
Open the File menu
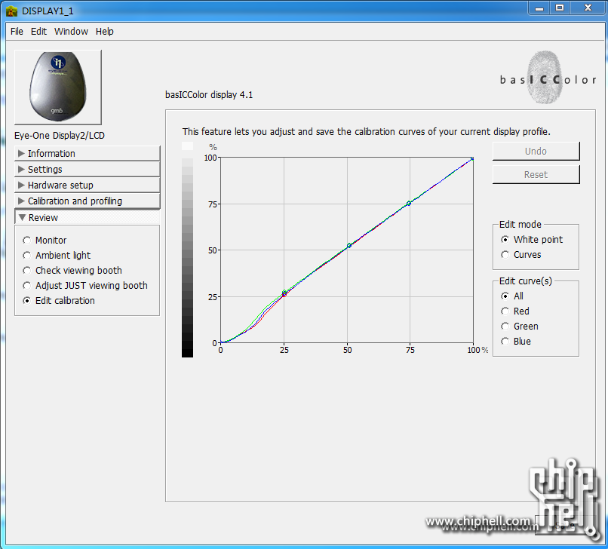pos(17,32)
